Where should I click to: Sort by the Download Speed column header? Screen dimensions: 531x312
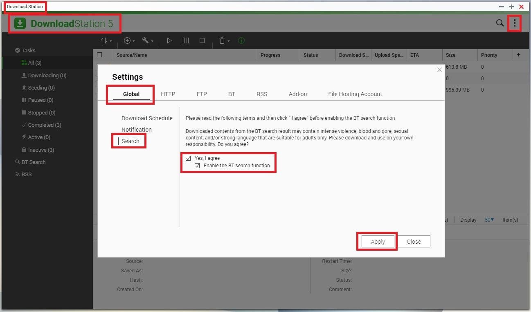[354, 55]
